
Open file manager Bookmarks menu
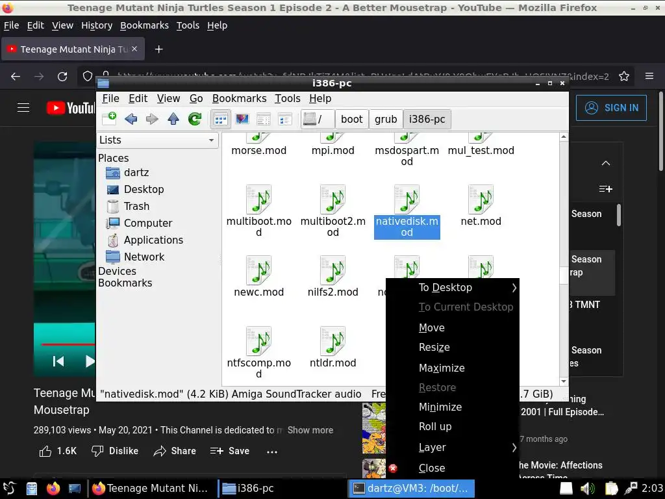tap(239, 99)
